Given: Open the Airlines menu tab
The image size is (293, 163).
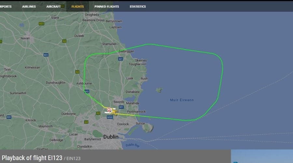Looking at the screenshot, I should tap(29, 7).
